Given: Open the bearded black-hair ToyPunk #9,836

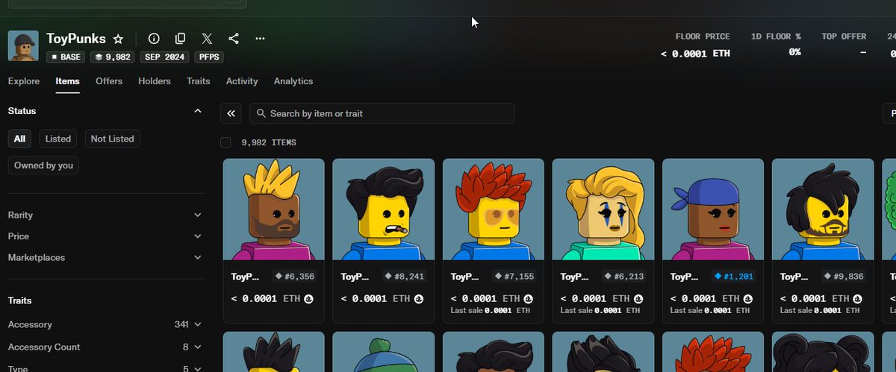Looking at the screenshot, I should pos(823,209).
